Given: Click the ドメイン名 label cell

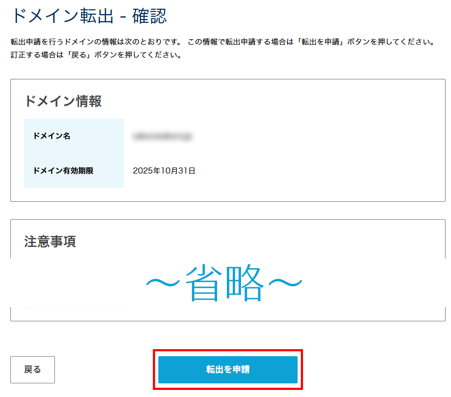Looking at the screenshot, I should (x=52, y=136).
